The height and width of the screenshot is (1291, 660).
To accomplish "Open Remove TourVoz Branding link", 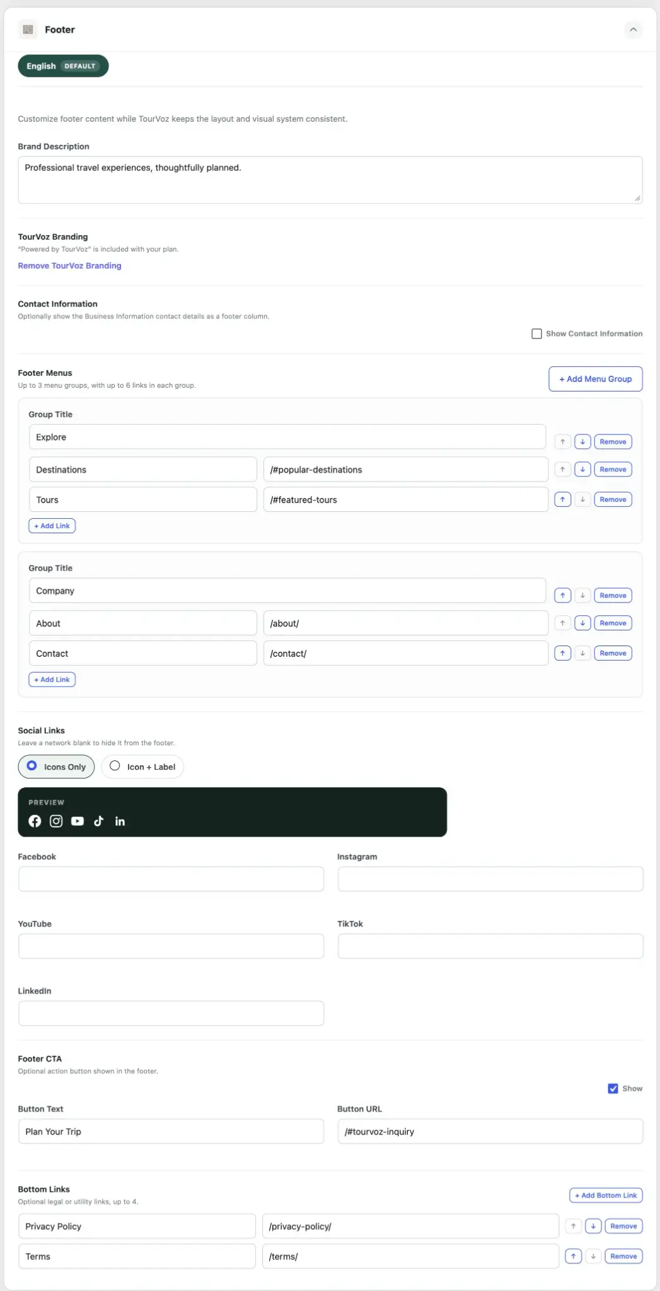I will (69, 266).
